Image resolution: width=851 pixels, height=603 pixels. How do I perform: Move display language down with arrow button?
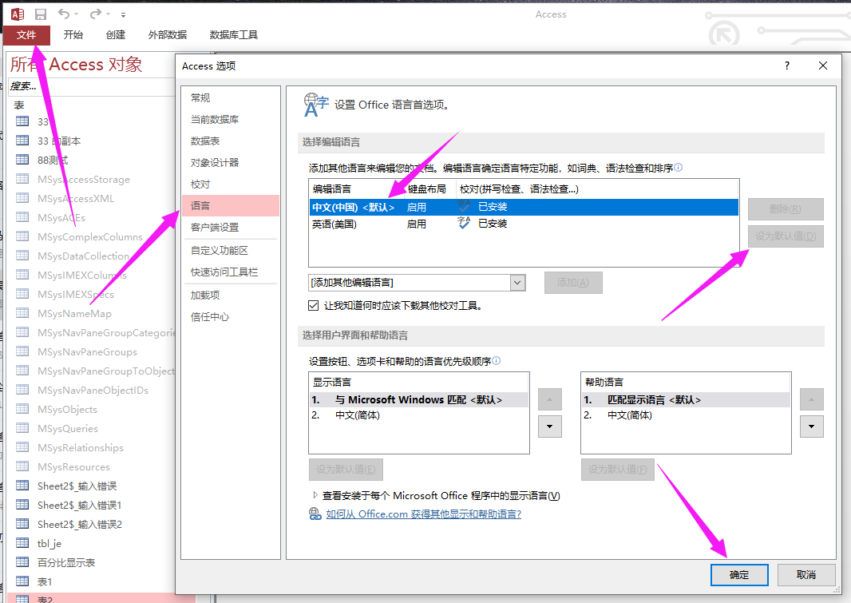[550, 426]
